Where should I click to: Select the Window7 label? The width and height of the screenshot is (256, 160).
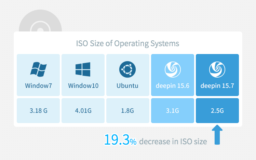(39, 86)
